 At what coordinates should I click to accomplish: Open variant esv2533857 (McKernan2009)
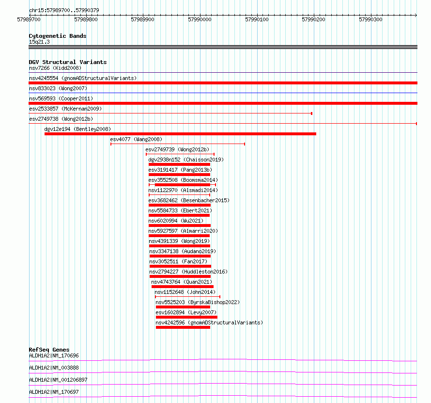point(65,109)
